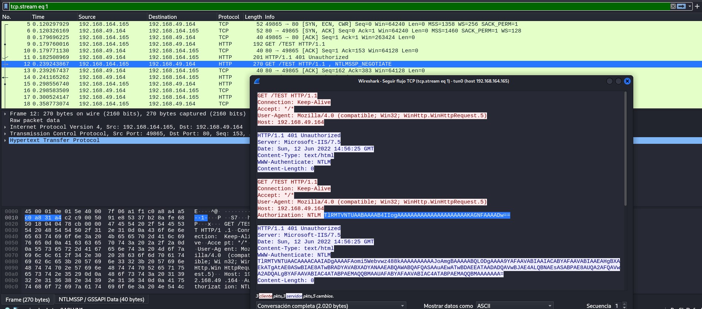Add a filter button with the plus icon
702x309 pixels.
[697, 6]
